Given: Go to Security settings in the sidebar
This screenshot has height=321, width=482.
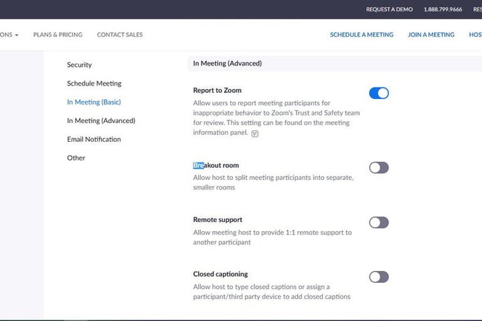Looking at the screenshot, I should (80, 65).
